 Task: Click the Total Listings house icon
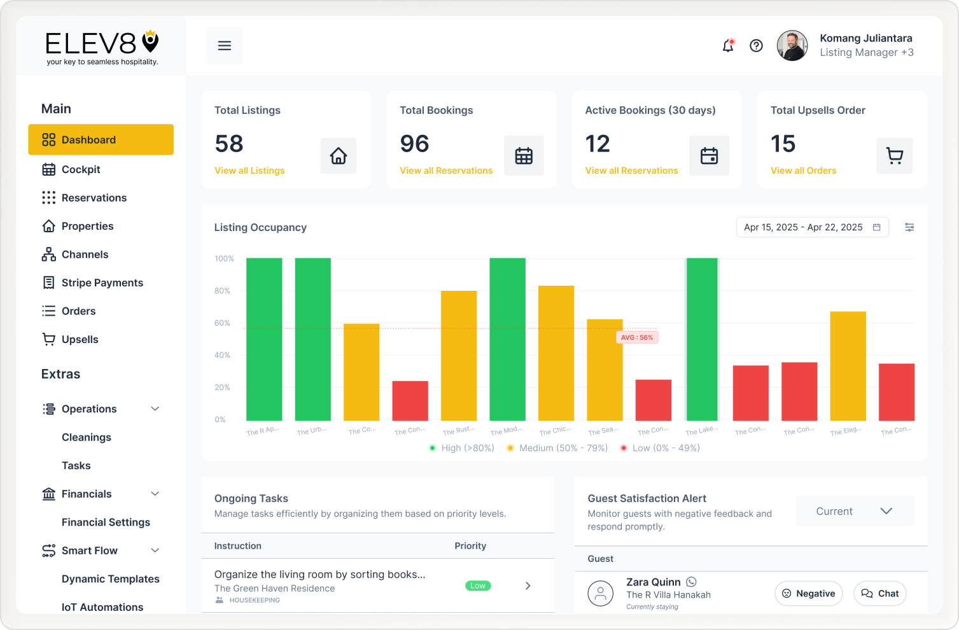pos(339,156)
